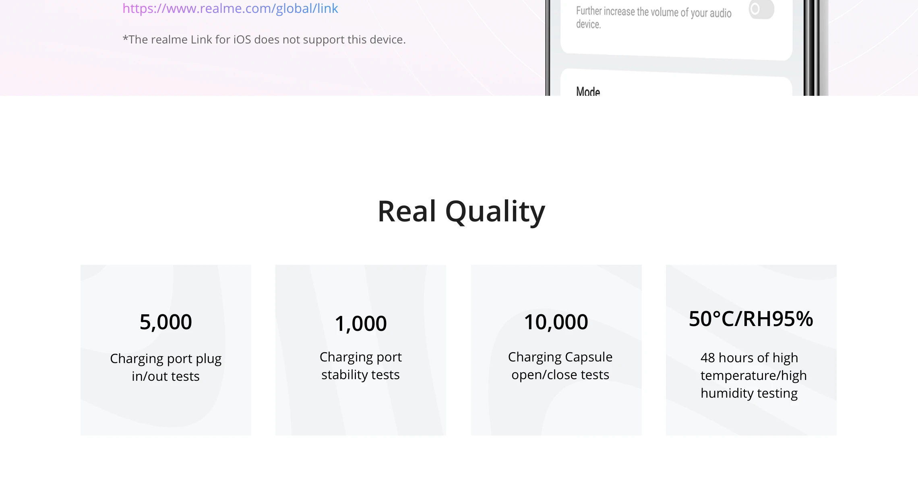This screenshot has width=918, height=483.
Task: Click 'Charging port stability tests' caption
Action: coord(361,365)
